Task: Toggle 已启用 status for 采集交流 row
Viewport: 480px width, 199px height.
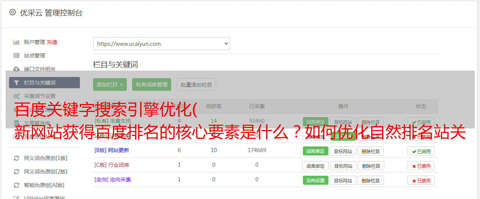Action: click(x=421, y=122)
